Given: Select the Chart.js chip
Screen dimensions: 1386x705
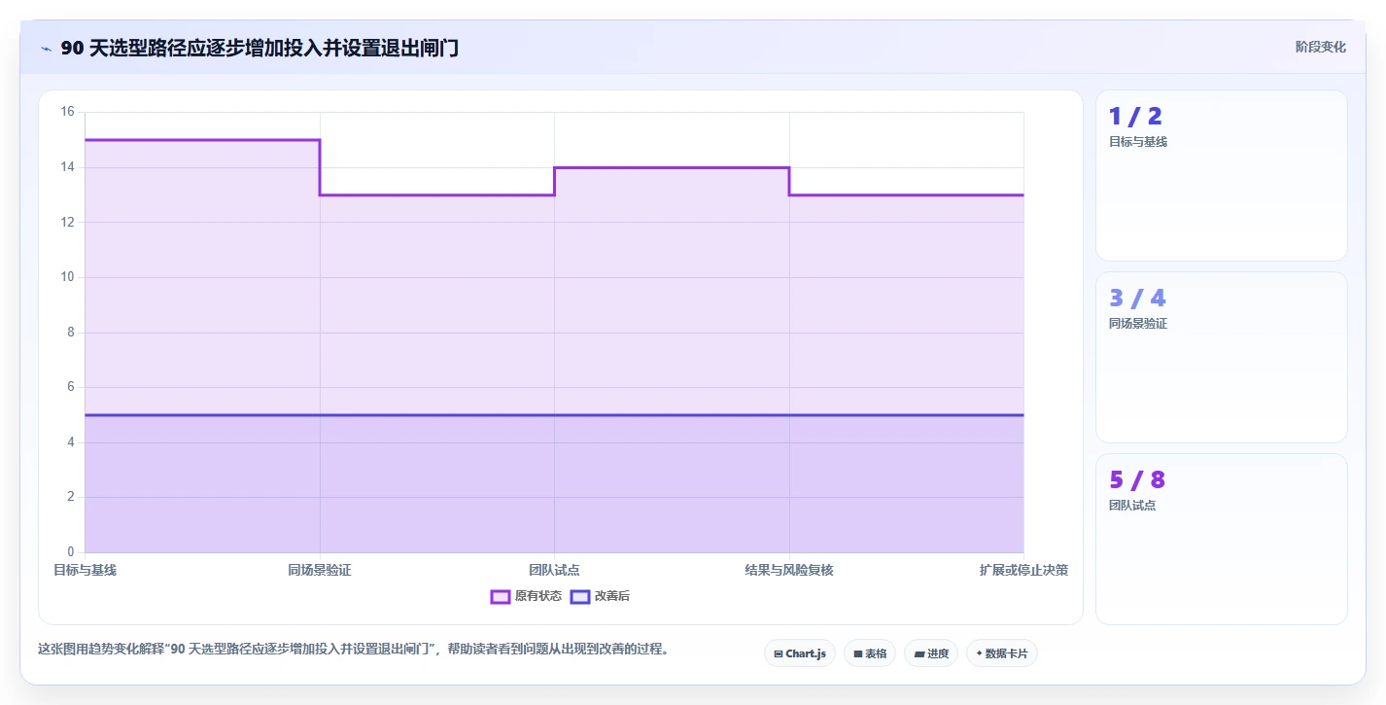Looking at the screenshot, I should point(800,653).
